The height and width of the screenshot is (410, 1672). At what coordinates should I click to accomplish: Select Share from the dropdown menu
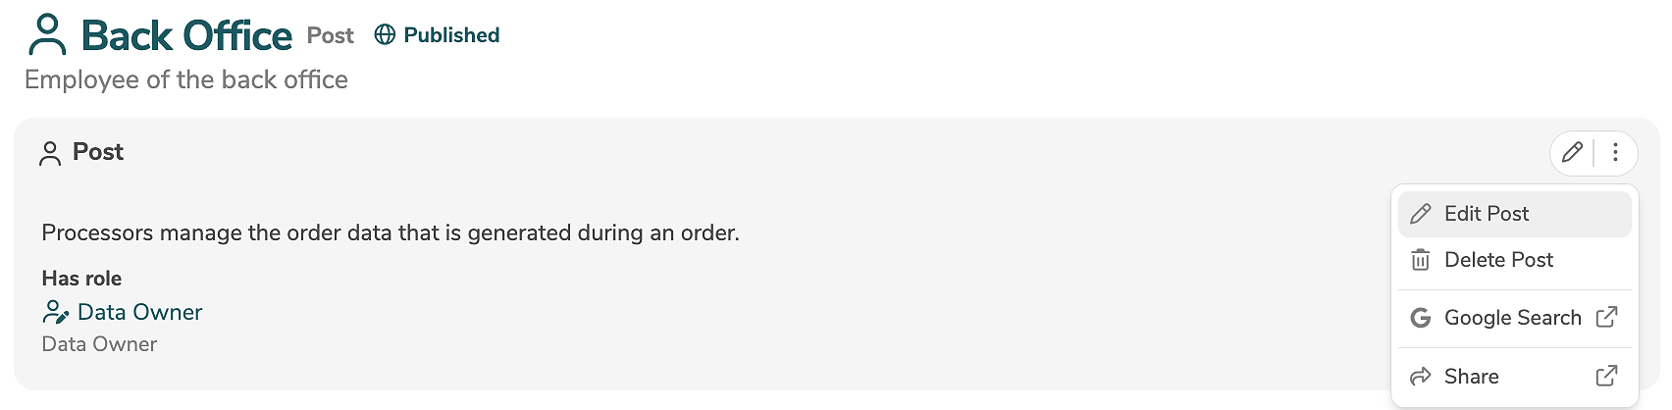click(x=1471, y=377)
